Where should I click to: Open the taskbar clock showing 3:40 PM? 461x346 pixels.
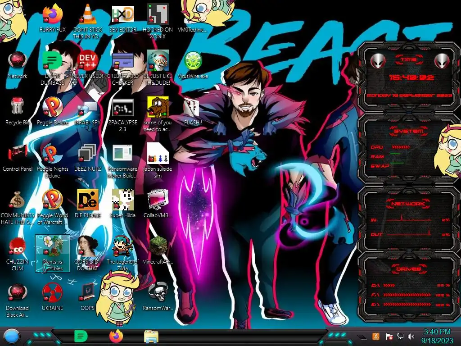pos(437,336)
